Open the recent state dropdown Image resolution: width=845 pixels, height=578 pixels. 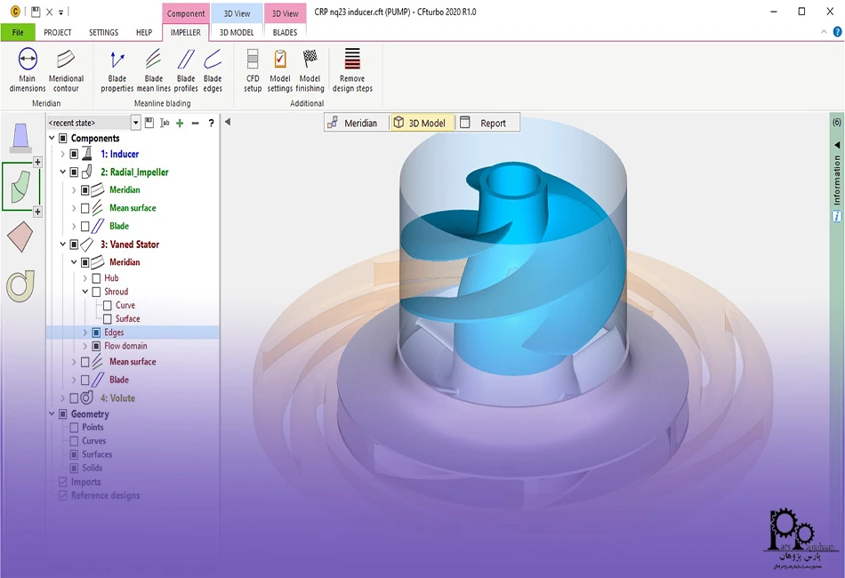[136, 123]
